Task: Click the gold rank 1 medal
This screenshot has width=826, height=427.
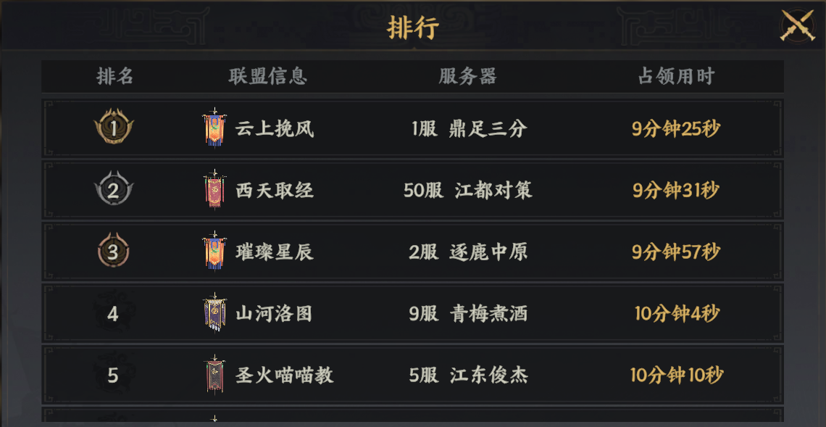Action: click(x=113, y=129)
